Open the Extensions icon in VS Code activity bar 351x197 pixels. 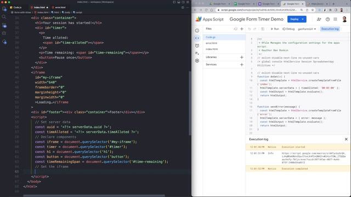tap(4, 42)
